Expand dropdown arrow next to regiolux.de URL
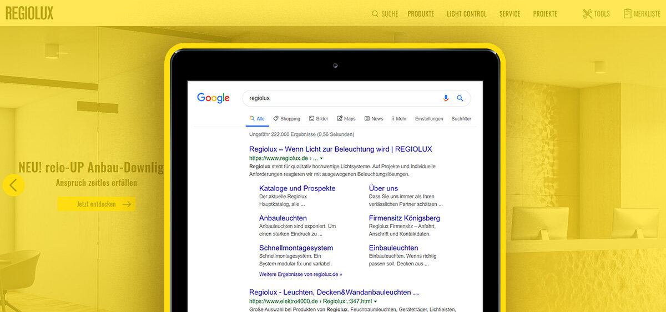666x312 pixels. pos(321,159)
